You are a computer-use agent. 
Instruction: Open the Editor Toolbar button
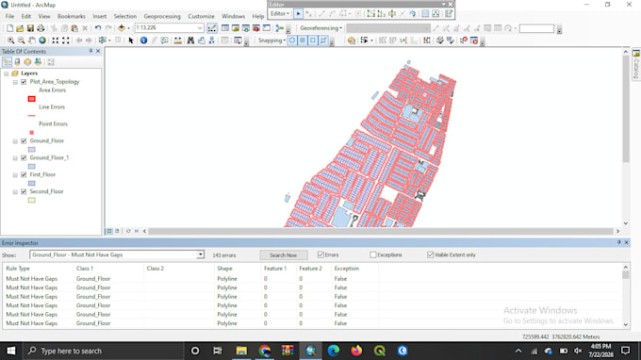pos(212,28)
